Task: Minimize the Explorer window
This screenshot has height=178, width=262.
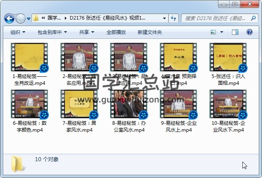Action: click(224, 4)
